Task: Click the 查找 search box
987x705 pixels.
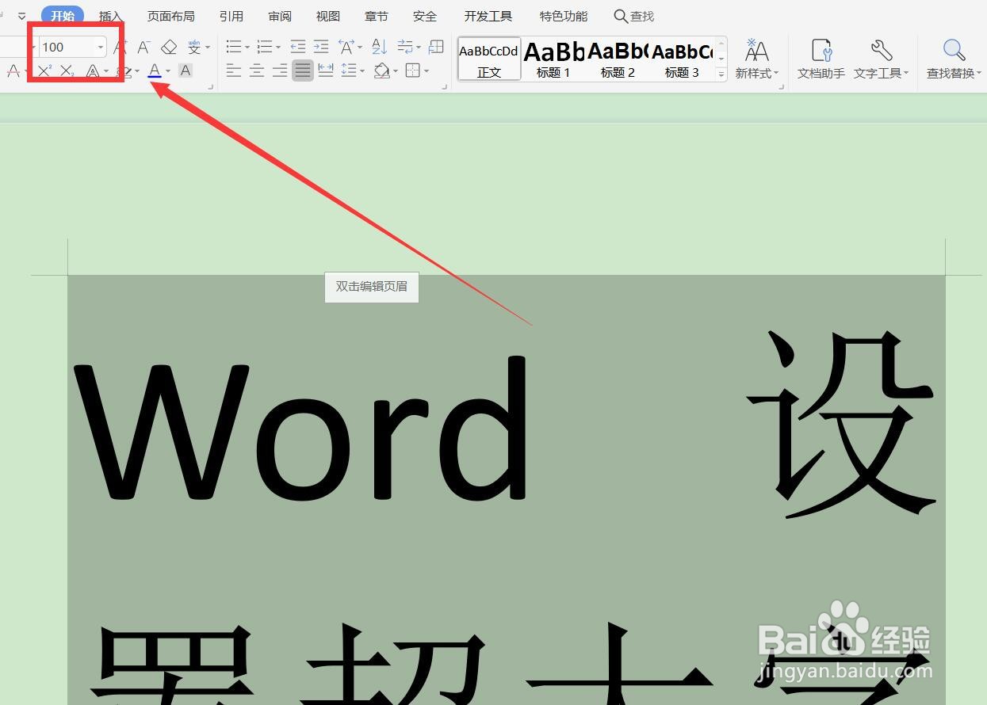Action: click(x=634, y=16)
